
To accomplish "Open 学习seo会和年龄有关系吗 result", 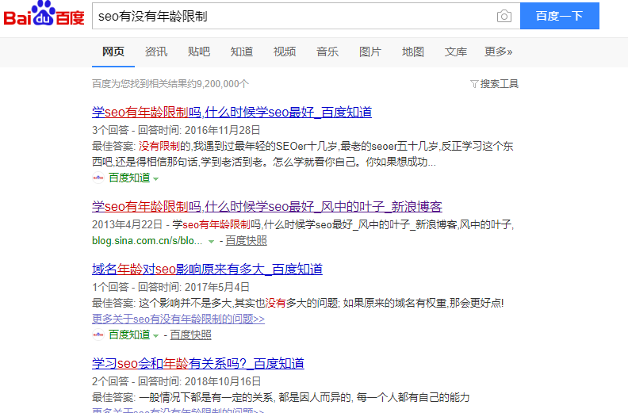I will [x=198, y=364].
